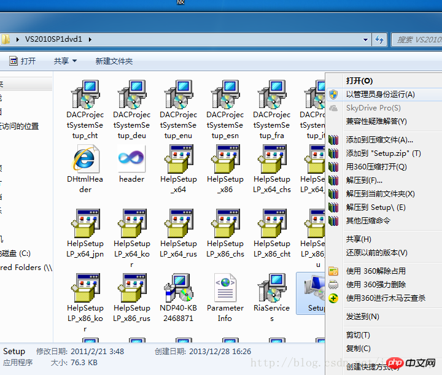Choose 使用360进行木马云查杀 entry
Screen dimensions: 442x375
point(386,298)
